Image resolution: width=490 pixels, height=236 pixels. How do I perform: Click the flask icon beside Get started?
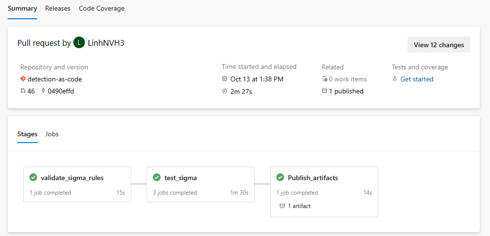click(x=395, y=79)
